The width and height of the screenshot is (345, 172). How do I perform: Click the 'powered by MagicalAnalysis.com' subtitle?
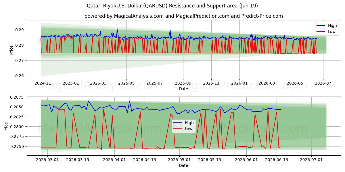point(184,16)
